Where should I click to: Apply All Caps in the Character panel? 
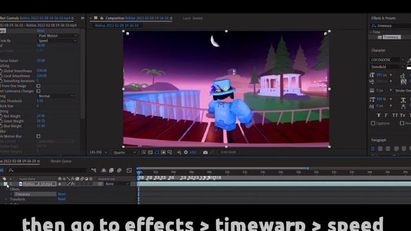[x=395, y=116]
